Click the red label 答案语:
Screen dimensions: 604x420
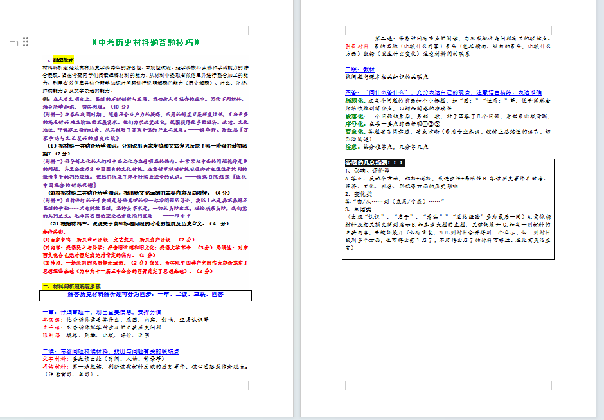tap(53, 320)
